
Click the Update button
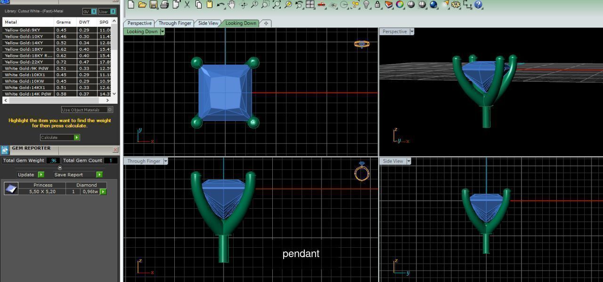tap(31, 174)
